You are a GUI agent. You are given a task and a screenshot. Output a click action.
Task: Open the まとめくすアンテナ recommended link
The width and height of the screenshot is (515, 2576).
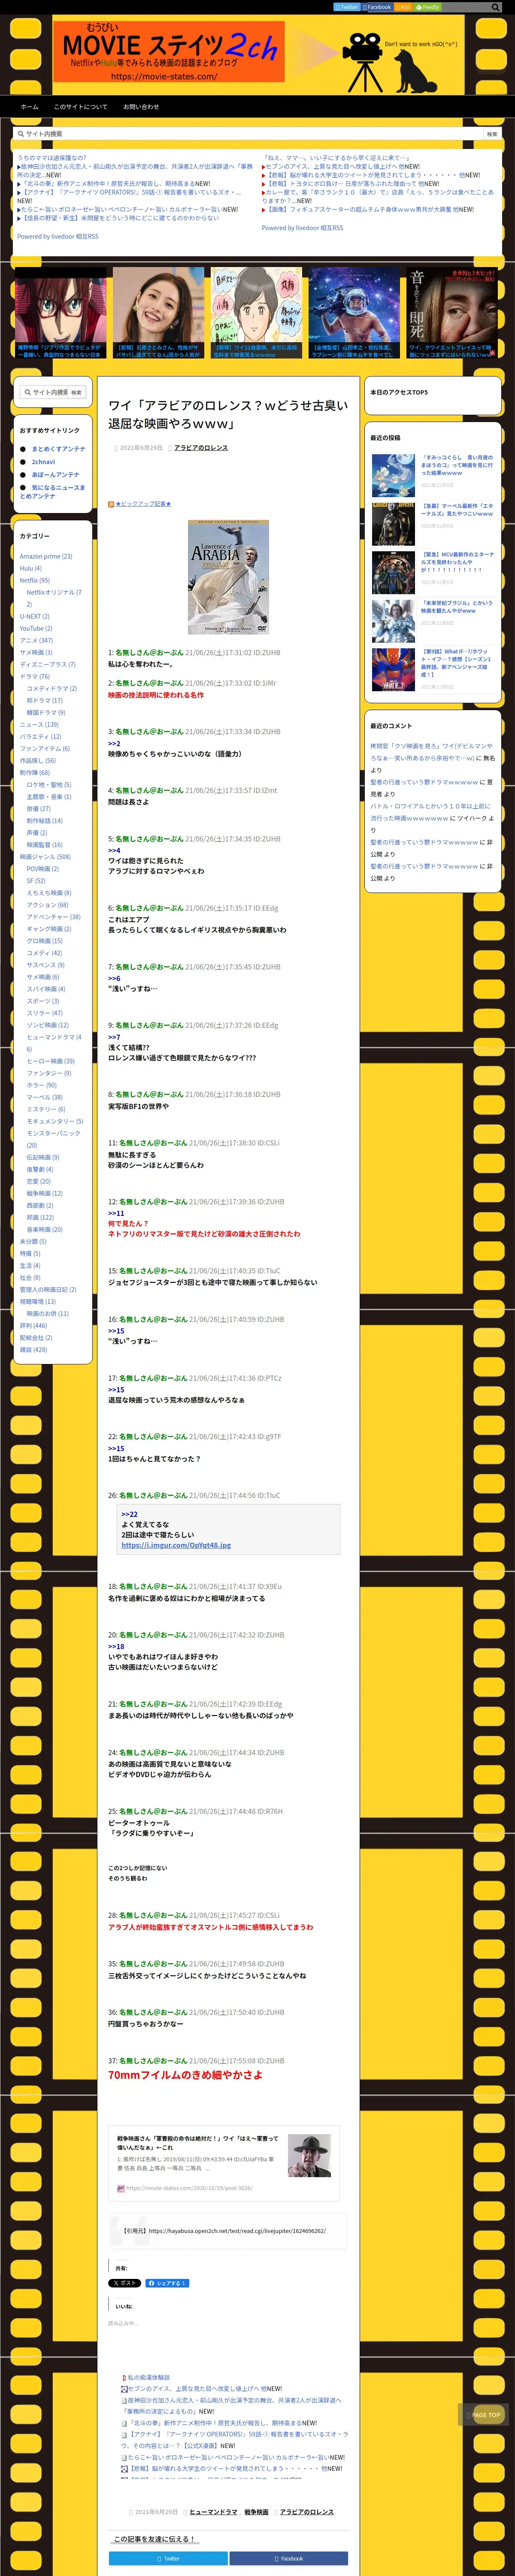pos(58,449)
